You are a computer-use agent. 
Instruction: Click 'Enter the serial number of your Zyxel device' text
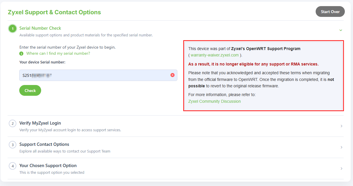tap(67, 47)
